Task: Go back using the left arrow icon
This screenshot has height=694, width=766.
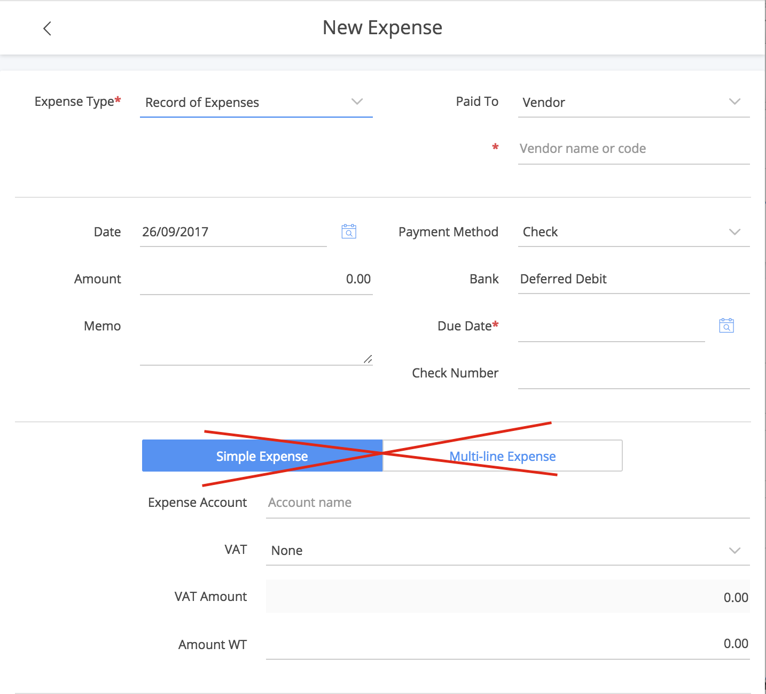Action: point(47,28)
